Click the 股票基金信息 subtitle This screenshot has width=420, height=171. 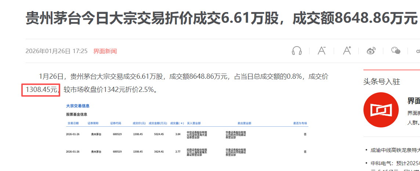click(77, 114)
